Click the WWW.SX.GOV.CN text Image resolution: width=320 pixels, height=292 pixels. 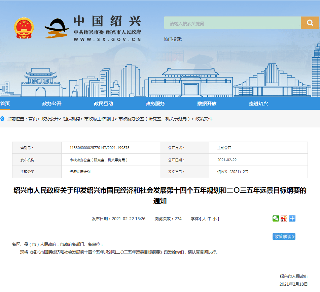107,39
